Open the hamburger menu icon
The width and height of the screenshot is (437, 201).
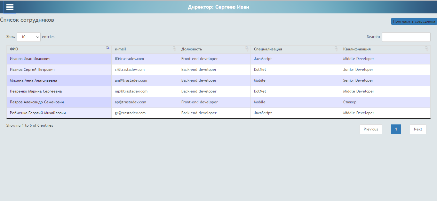(x=10, y=7)
